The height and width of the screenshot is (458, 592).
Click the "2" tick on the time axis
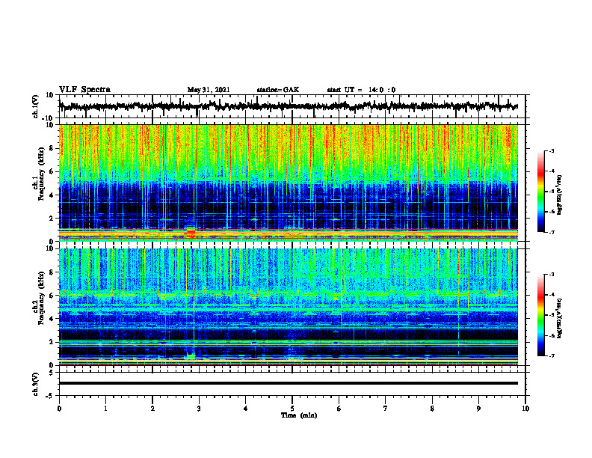point(152,409)
